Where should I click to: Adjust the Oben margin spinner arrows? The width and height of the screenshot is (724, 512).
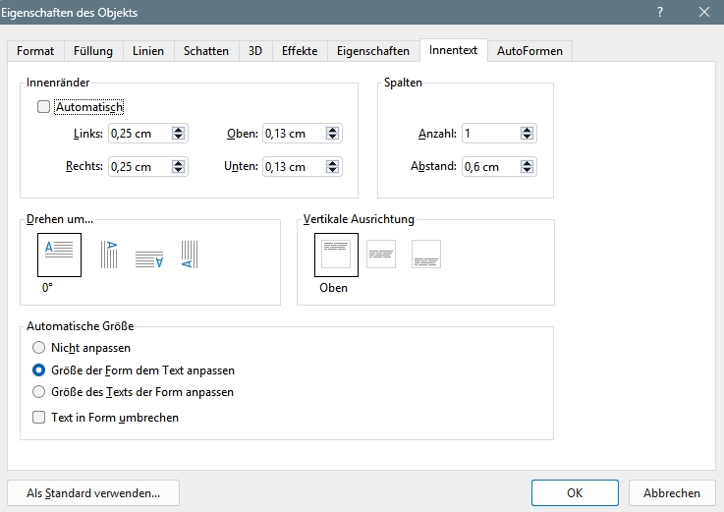tap(332, 134)
